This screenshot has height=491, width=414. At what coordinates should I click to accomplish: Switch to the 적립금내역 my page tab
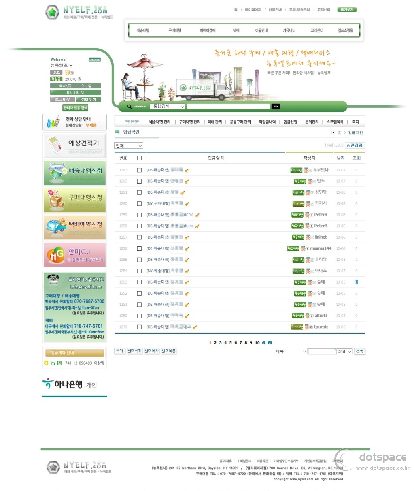pyautogui.click(x=267, y=122)
